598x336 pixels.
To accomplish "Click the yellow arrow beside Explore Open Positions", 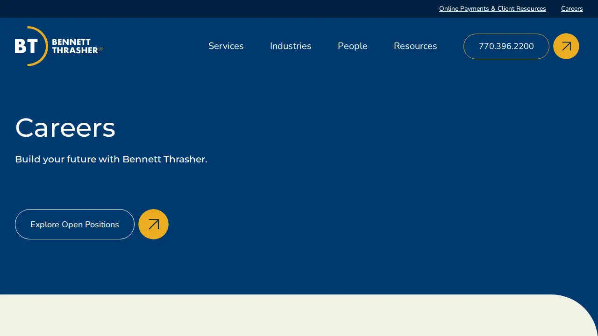I will click(153, 224).
